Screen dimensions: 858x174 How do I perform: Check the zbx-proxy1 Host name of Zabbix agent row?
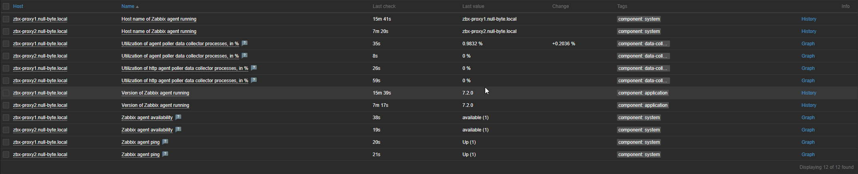(6, 19)
